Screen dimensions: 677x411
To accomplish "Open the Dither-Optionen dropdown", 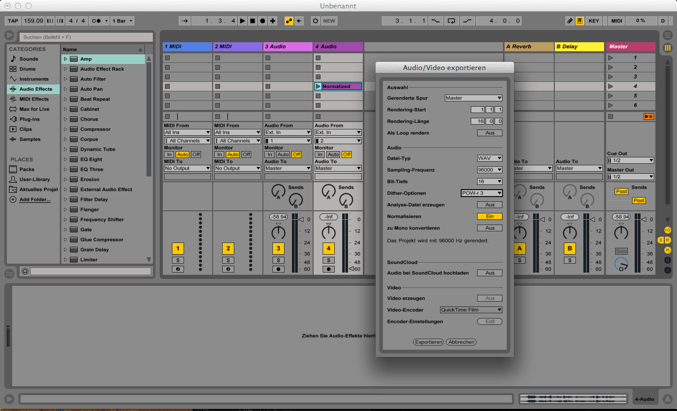I will tap(481, 193).
